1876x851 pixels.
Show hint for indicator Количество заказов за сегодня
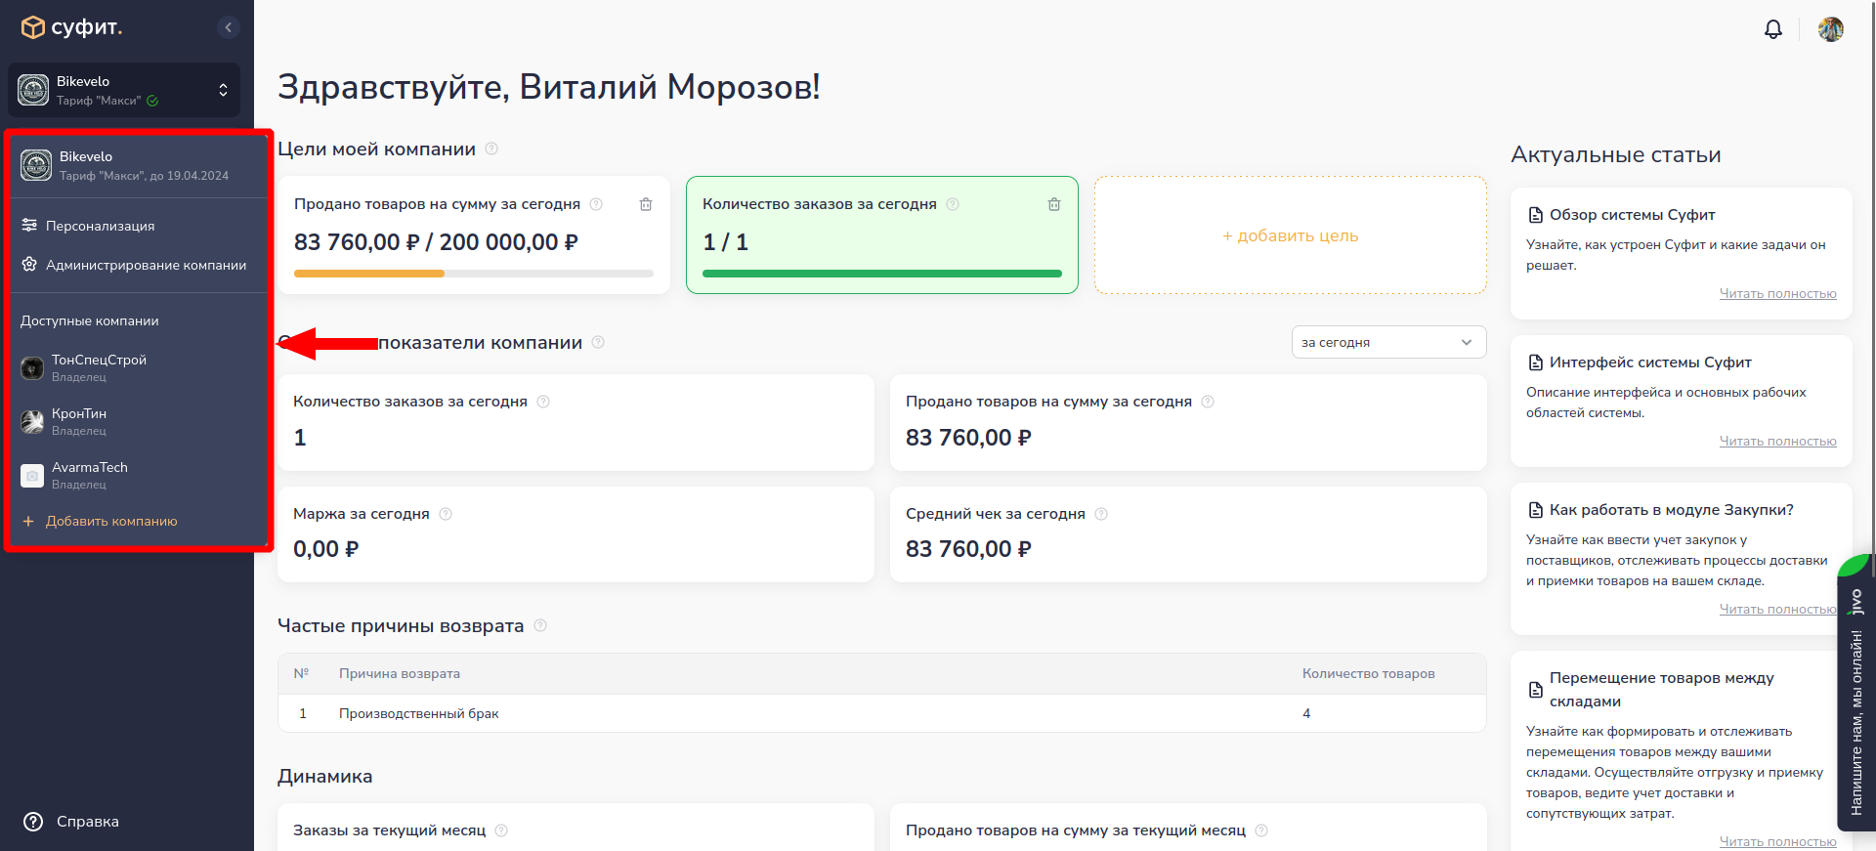tap(543, 402)
